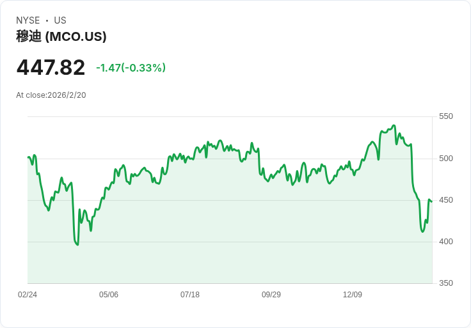
Task: Click the starting point of the price line
Action: pyautogui.click(x=28, y=157)
